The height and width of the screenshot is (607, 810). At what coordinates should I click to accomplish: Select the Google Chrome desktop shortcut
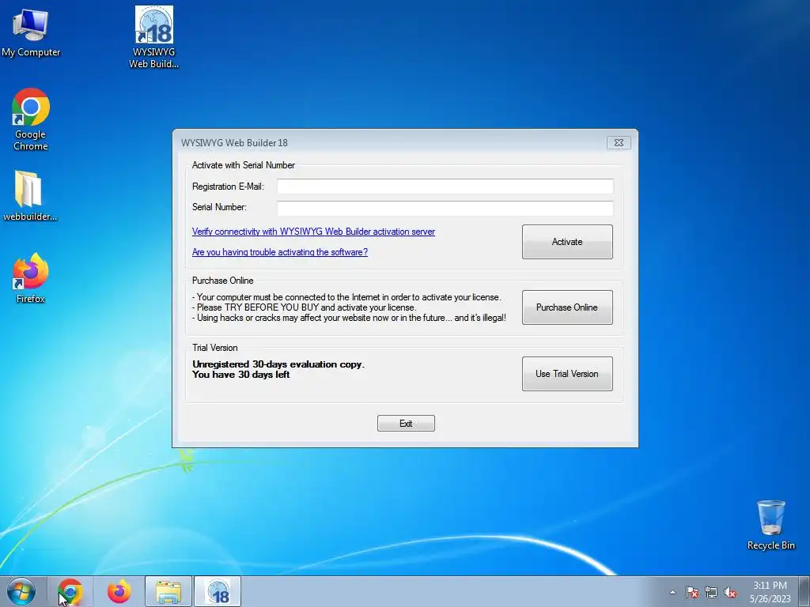(x=31, y=120)
